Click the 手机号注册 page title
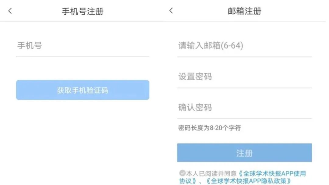The image size is (329, 185). tap(83, 12)
